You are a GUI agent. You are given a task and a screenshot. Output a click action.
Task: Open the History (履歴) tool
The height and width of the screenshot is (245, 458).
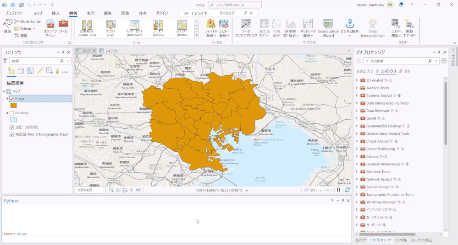tap(7, 26)
